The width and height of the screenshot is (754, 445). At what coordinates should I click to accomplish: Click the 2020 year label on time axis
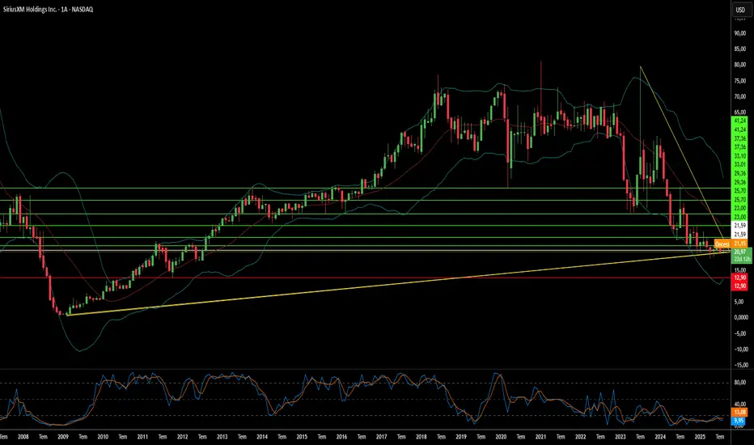click(501, 437)
